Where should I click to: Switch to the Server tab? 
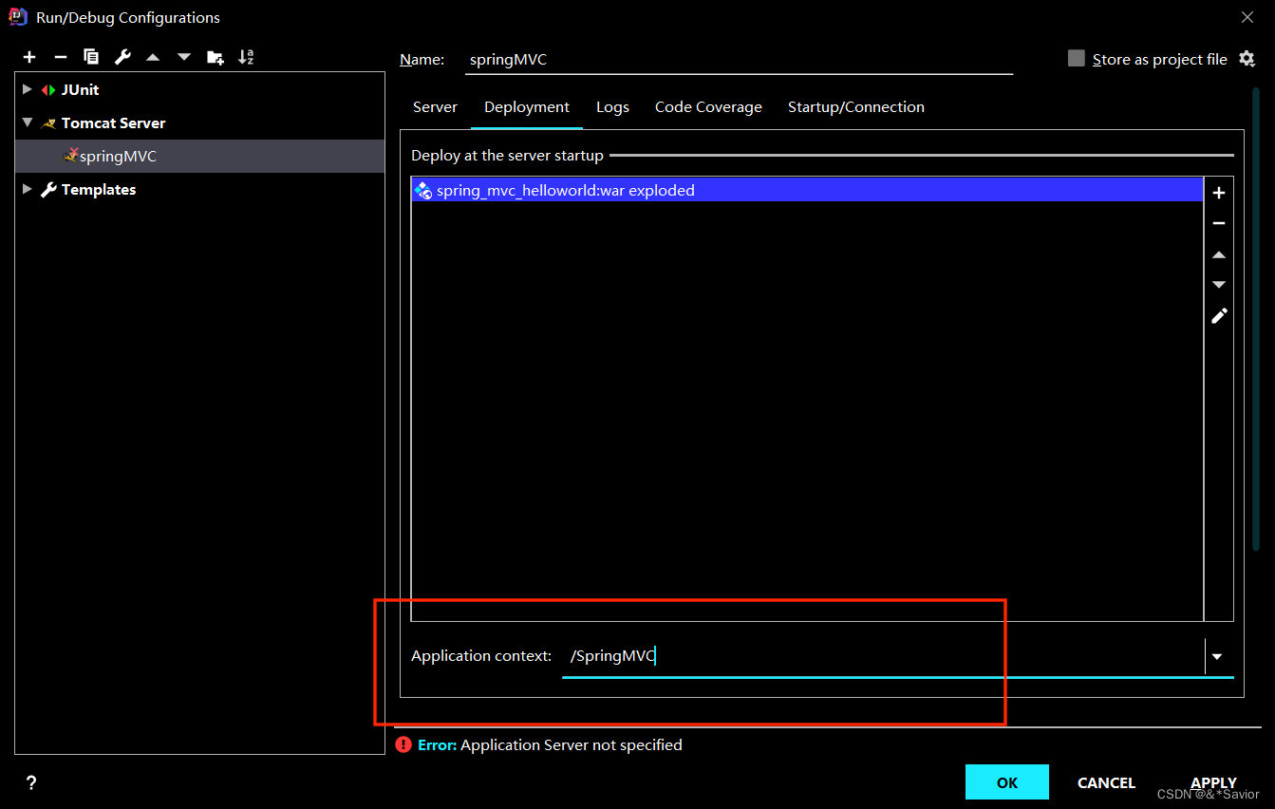pos(435,107)
